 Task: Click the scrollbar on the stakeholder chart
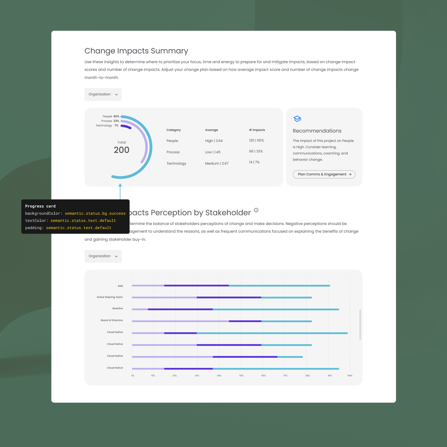tap(360, 324)
